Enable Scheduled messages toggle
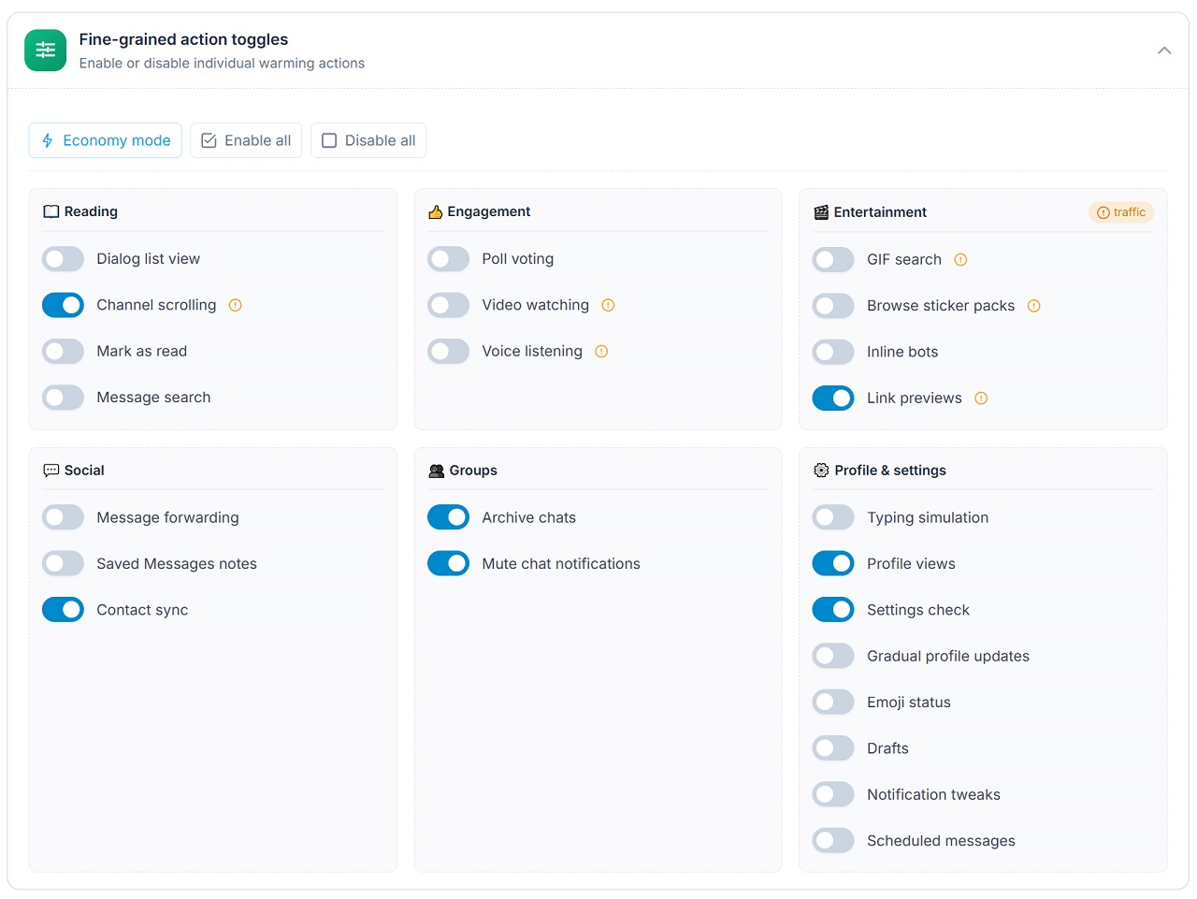Image resolution: width=1197 pixels, height=899 pixels. click(833, 841)
